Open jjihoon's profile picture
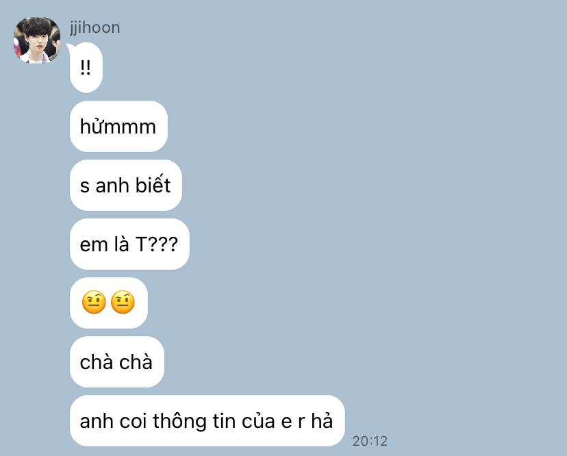Screen dimensions: 567x456 [37, 40]
